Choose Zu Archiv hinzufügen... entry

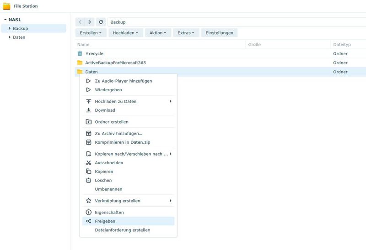[x=129, y=134]
